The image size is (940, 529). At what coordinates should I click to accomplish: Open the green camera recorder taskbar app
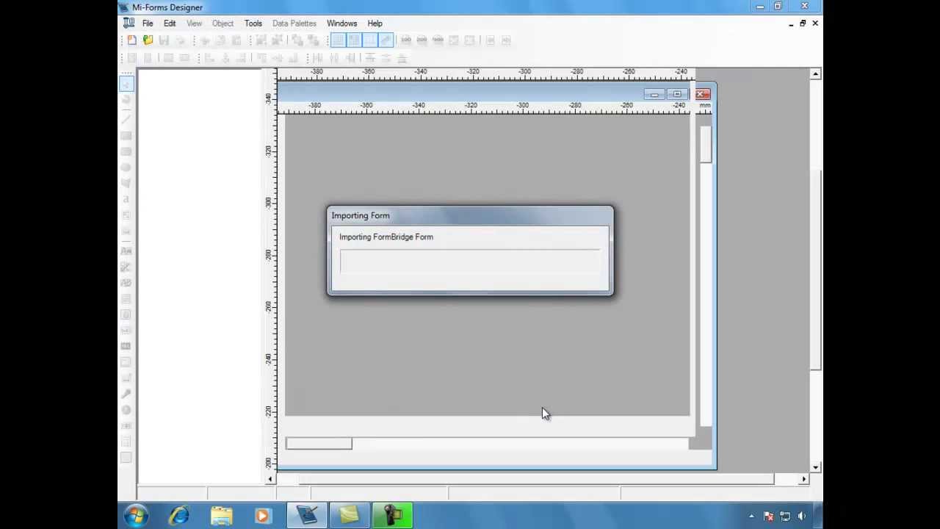tap(392, 516)
